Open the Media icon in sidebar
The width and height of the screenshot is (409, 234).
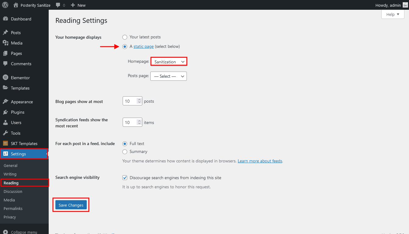pyautogui.click(x=5, y=43)
